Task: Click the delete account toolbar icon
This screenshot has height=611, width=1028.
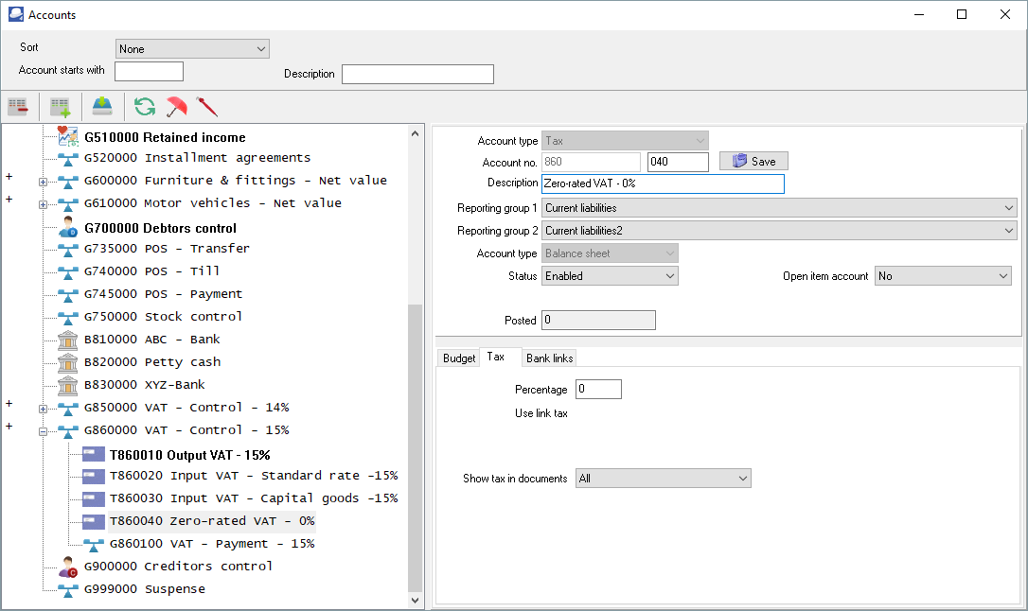Action: (18, 106)
